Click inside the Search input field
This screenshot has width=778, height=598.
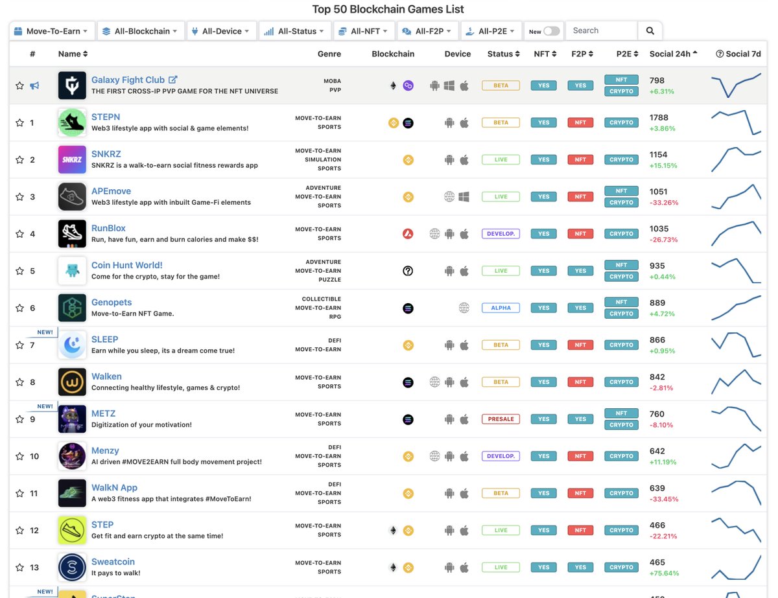coord(600,30)
